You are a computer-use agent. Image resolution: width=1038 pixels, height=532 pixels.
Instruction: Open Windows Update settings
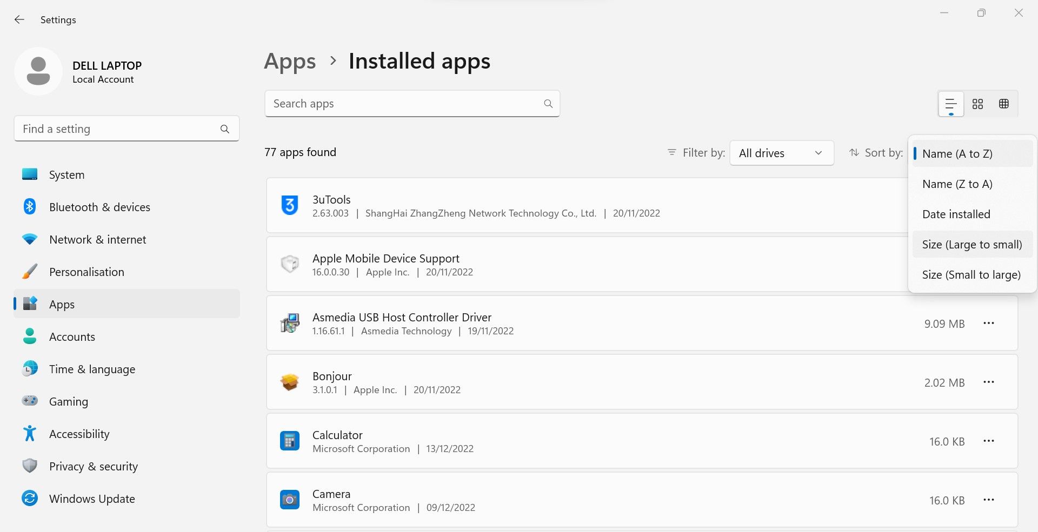92,499
